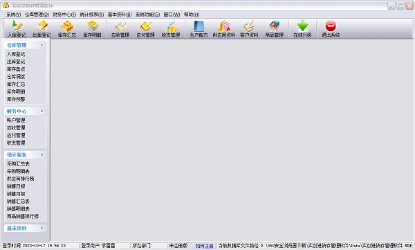Open the 帮助(H) menu
Viewport: 415px width, 250px height.
click(x=192, y=15)
